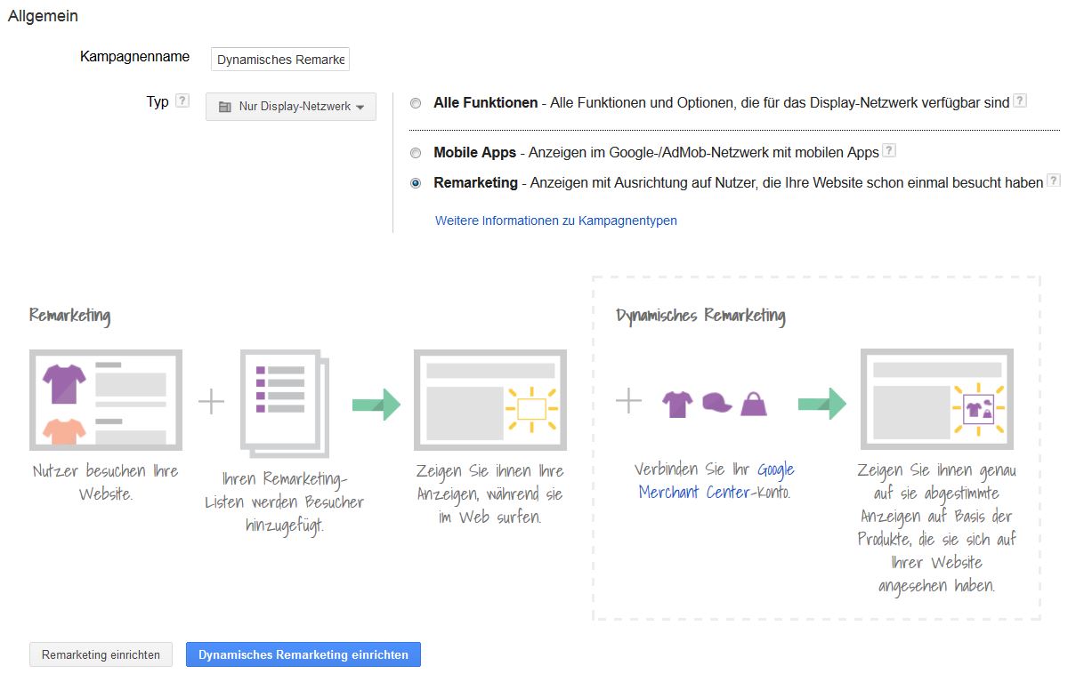Image resolution: width=1076 pixels, height=674 pixels.
Task: Click the help icon next to Typ
Action: 182,100
